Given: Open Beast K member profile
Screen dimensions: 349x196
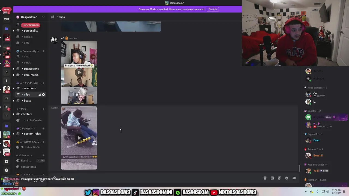Looking at the screenshot, I should [x=318, y=155].
